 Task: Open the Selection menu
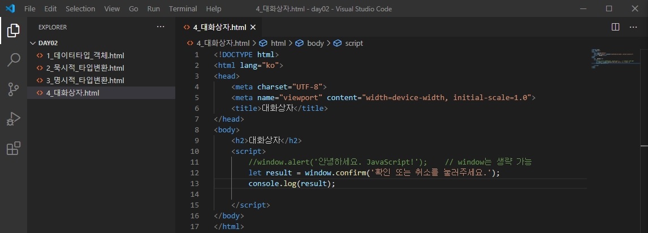coord(80,8)
